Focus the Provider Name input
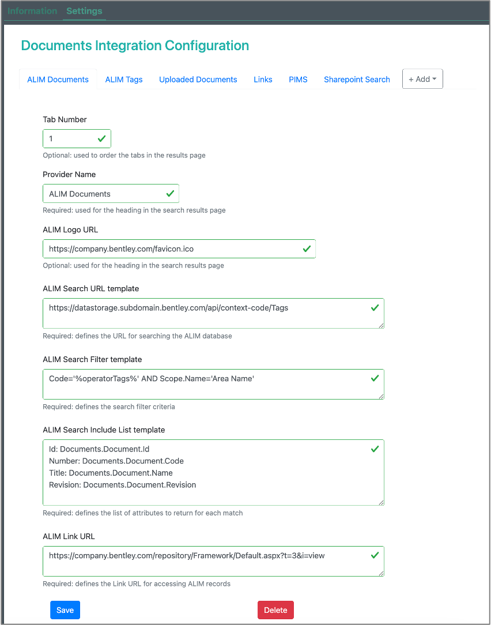Screen dimensions: 491x625 click(111, 194)
